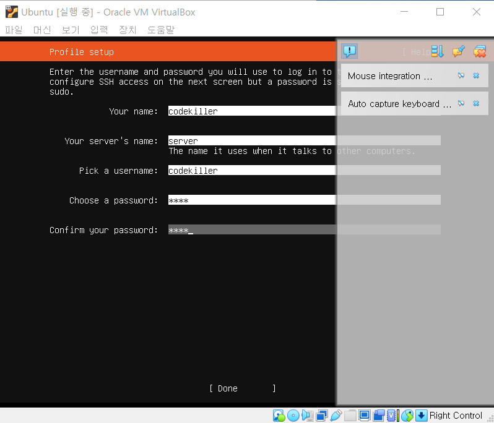Viewport: 494px width, 423px height.
Task: Click the sort notifications order icon
Action: coord(438,51)
